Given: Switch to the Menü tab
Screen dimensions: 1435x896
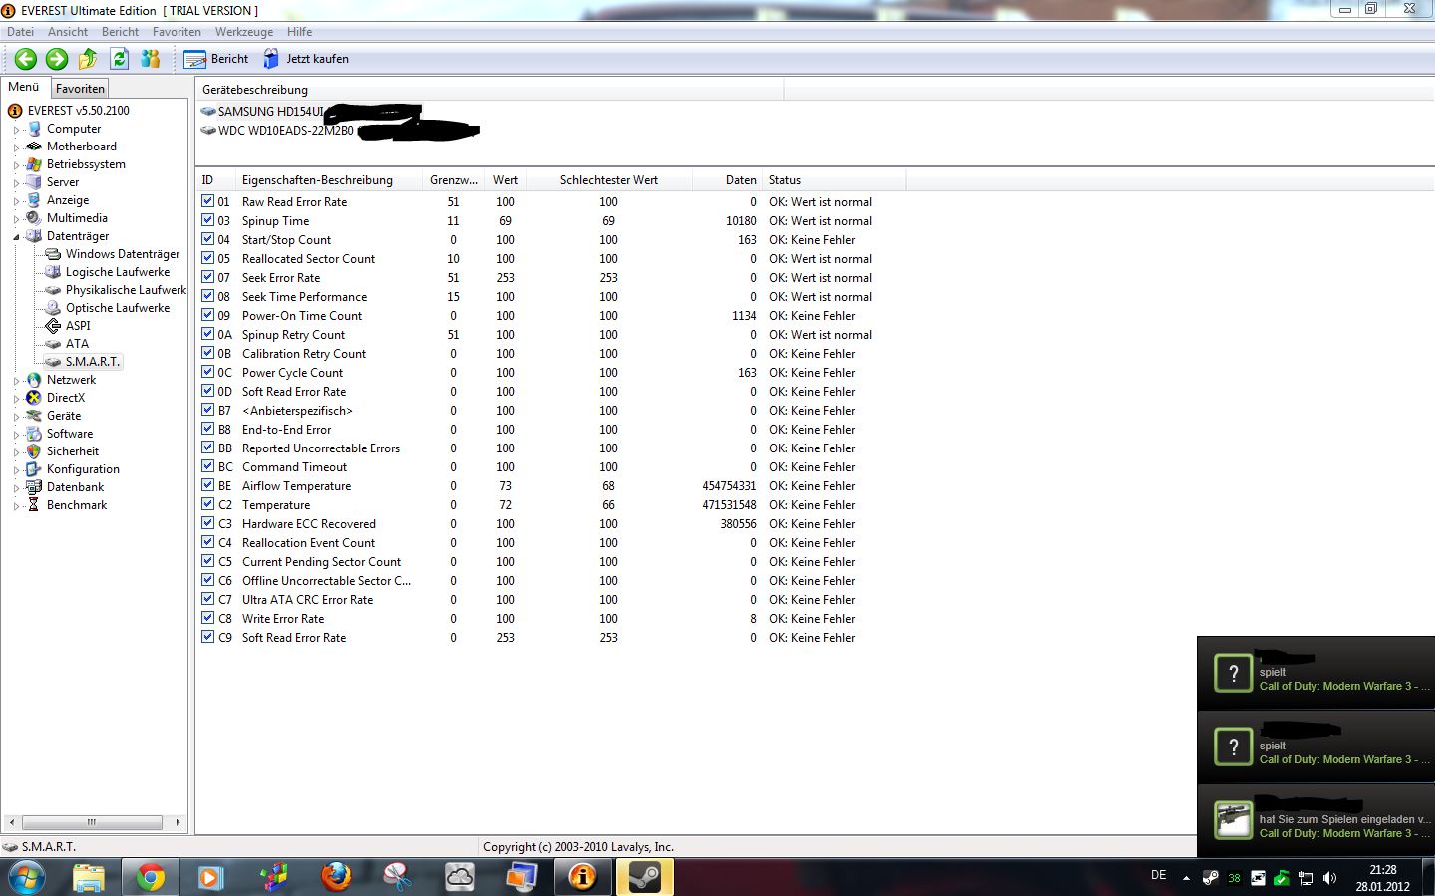Looking at the screenshot, I should tap(24, 87).
